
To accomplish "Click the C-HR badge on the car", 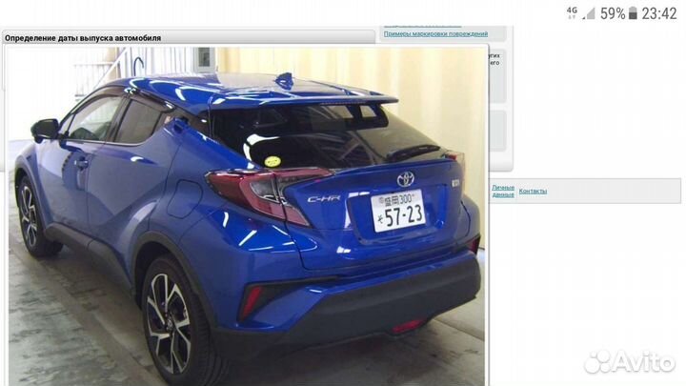I will coord(324,199).
